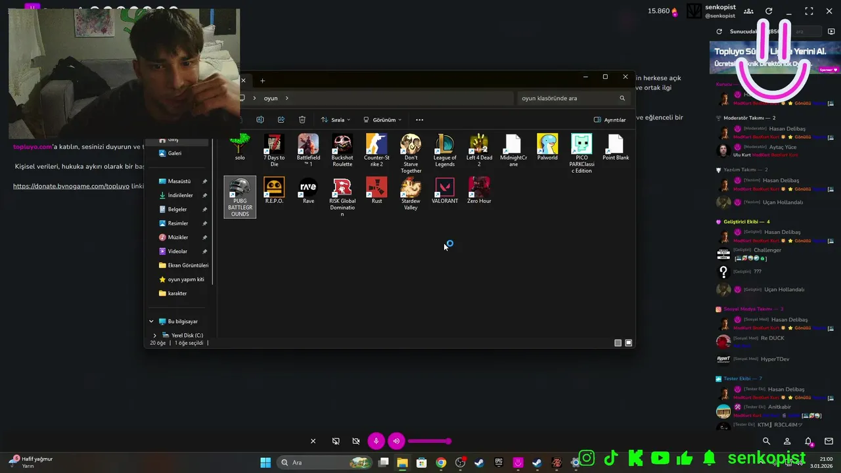Select PICO PARK Classic Edition icon
The width and height of the screenshot is (841, 473).
click(x=581, y=154)
